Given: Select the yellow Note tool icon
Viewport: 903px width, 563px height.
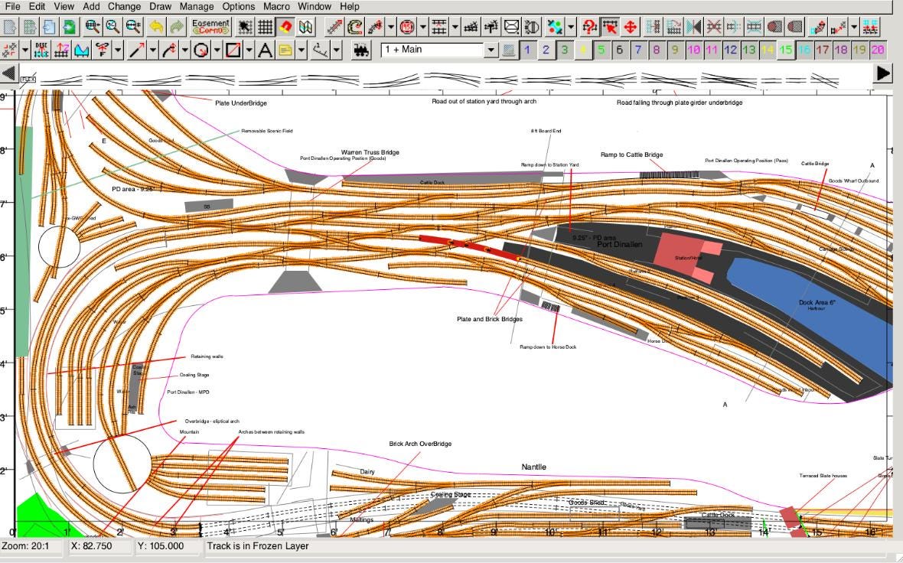Looking at the screenshot, I should (x=285, y=50).
